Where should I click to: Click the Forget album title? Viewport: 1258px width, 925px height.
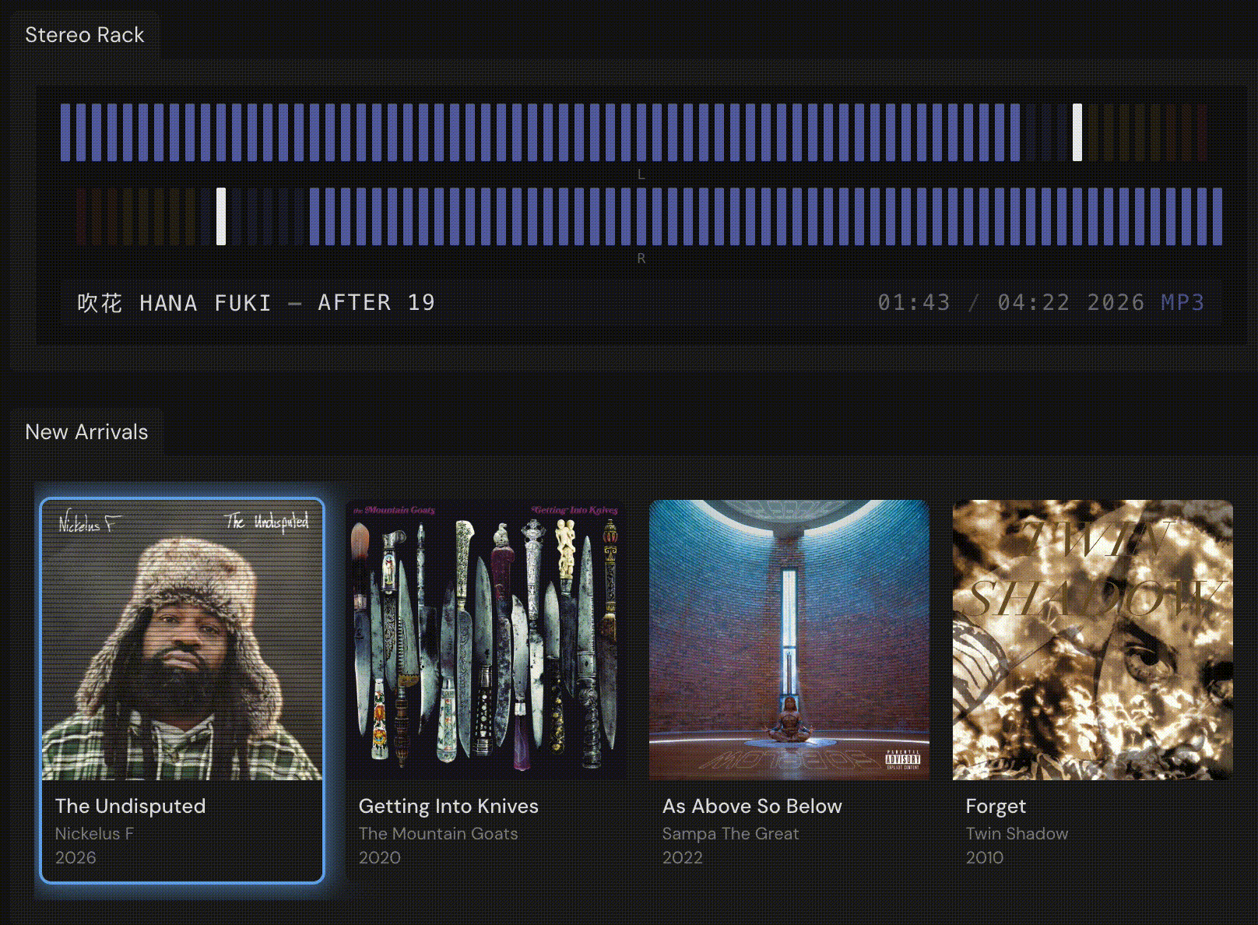click(996, 806)
